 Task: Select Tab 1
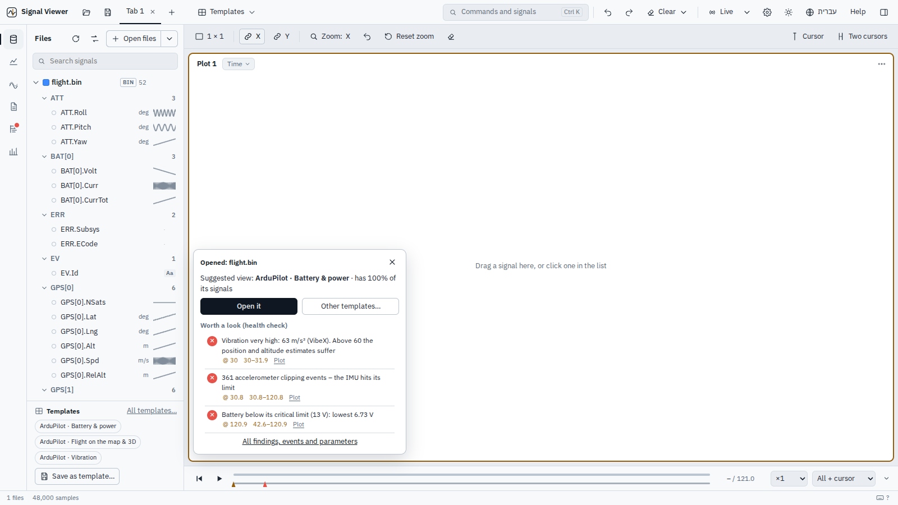click(135, 11)
